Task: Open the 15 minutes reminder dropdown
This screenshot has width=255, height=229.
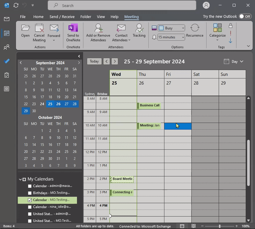Action: [x=171, y=37]
